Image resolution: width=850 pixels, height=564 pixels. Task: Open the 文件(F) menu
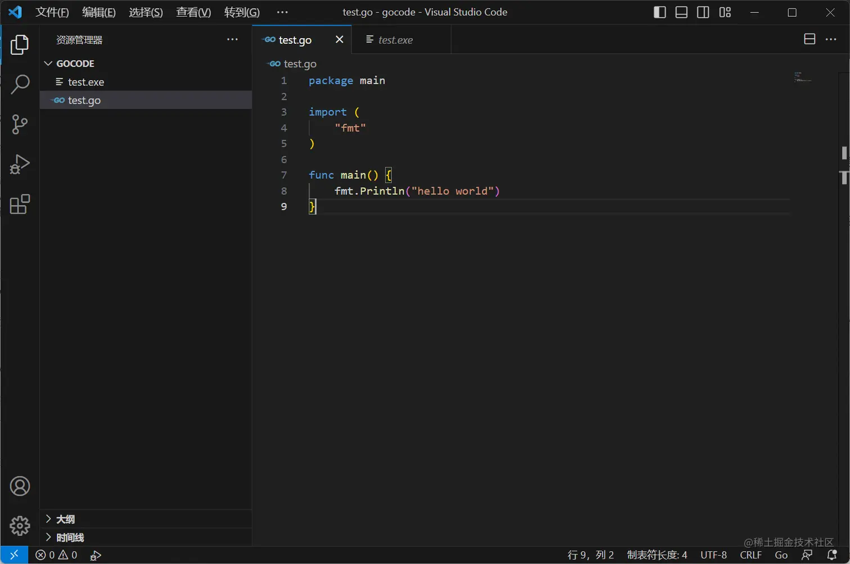coord(52,12)
